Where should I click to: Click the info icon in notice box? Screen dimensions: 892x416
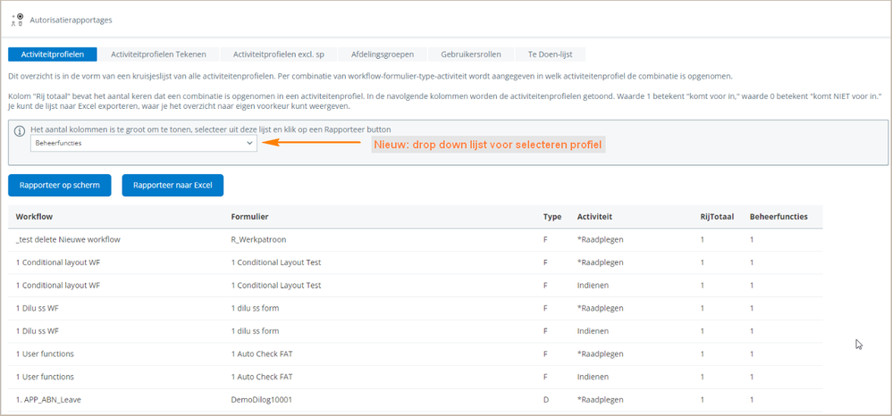[20, 130]
